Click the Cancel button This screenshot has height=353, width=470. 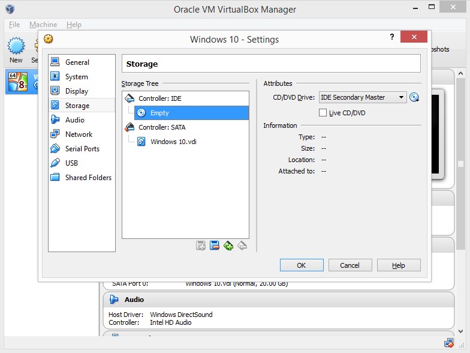click(x=350, y=265)
